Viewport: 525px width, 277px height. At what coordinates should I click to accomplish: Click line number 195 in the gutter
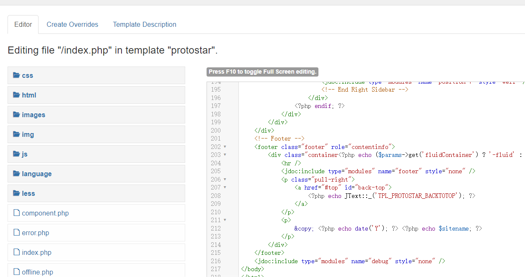coord(216,90)
